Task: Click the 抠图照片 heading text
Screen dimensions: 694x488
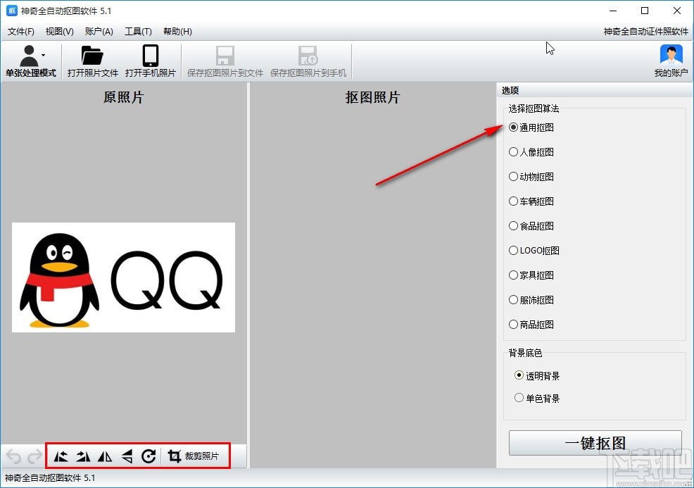Action: coord(372,97)
